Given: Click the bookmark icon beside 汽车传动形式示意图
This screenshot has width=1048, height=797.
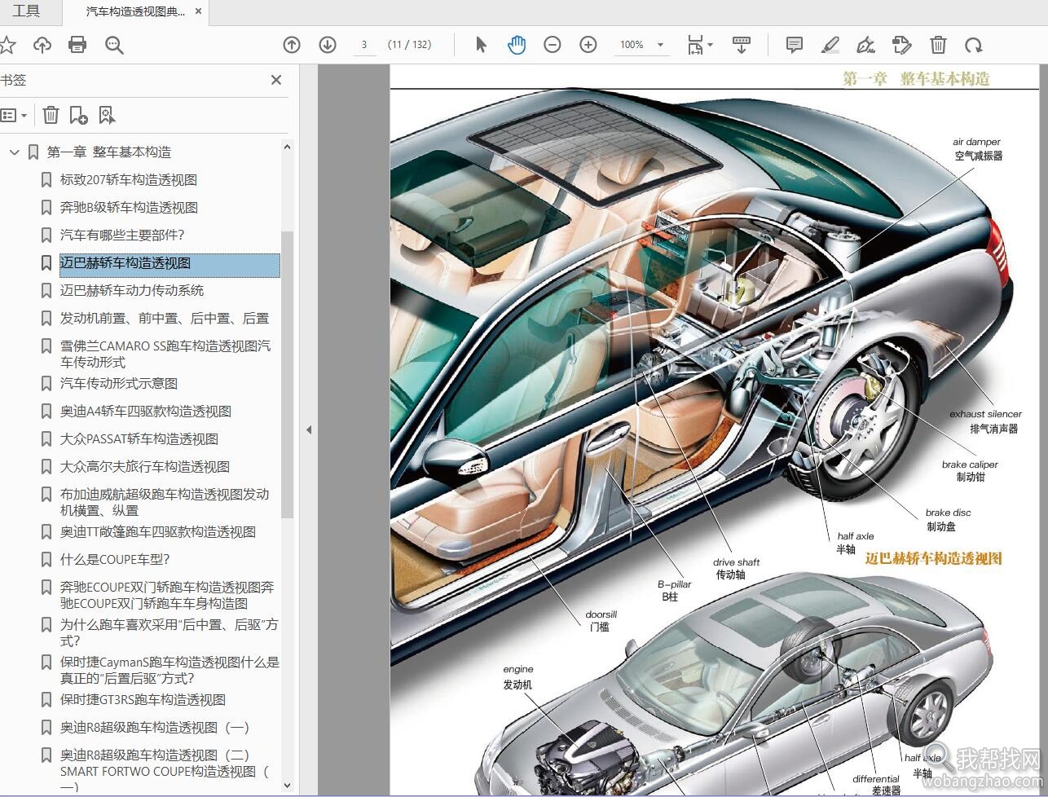Looking at the screenshot, I should coord(46,383).
